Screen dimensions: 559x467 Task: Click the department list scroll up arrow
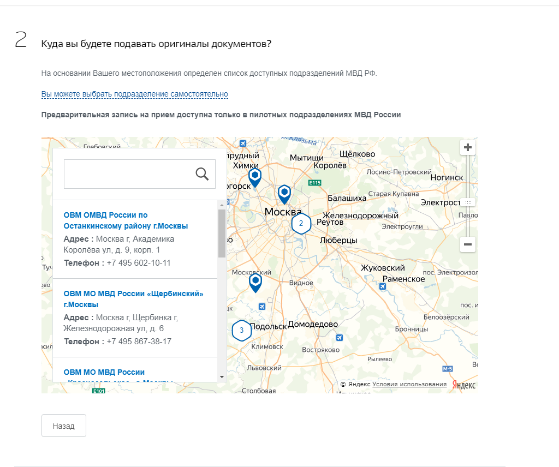(222, 206)
